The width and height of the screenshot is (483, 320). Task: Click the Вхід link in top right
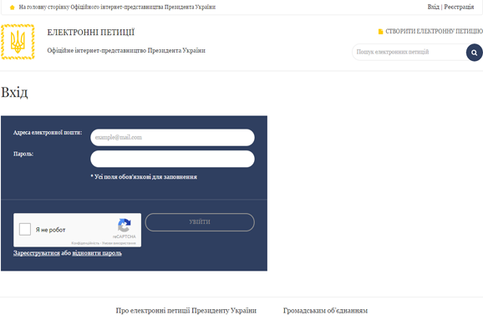click(x=433, y=7)
